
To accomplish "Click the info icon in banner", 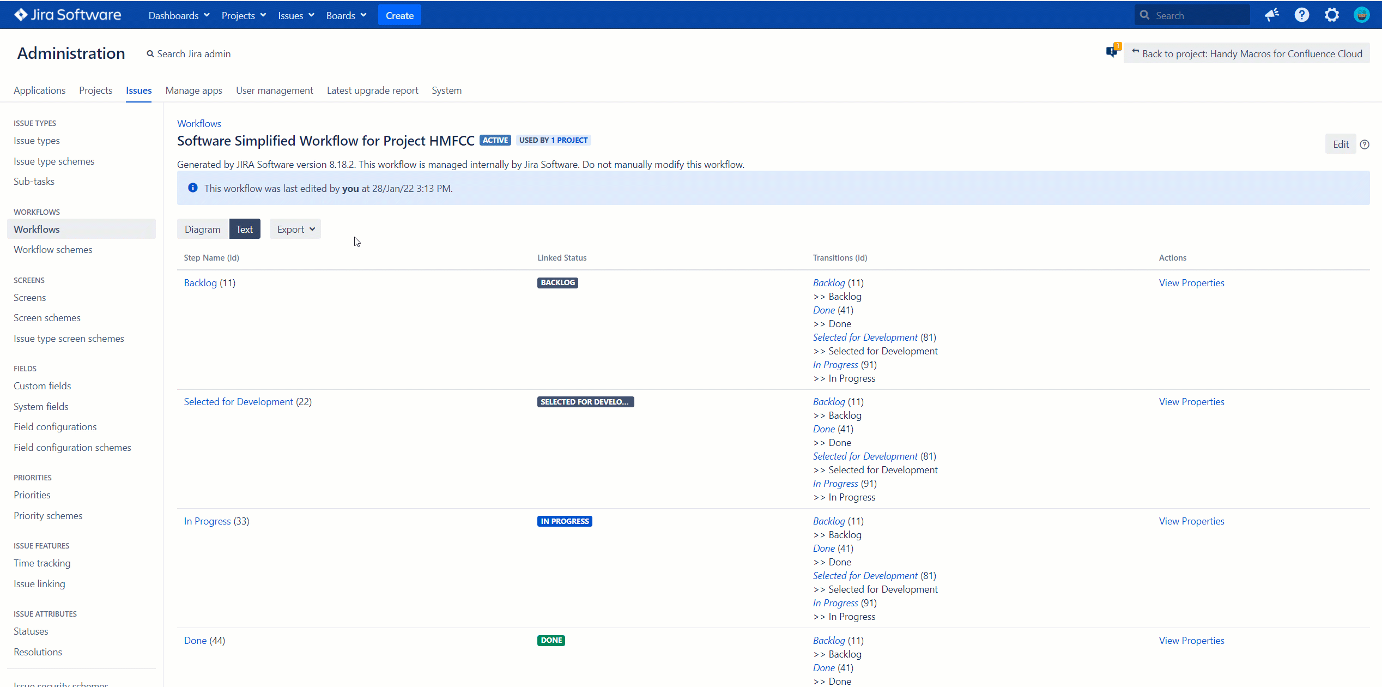I will point(192,188).
